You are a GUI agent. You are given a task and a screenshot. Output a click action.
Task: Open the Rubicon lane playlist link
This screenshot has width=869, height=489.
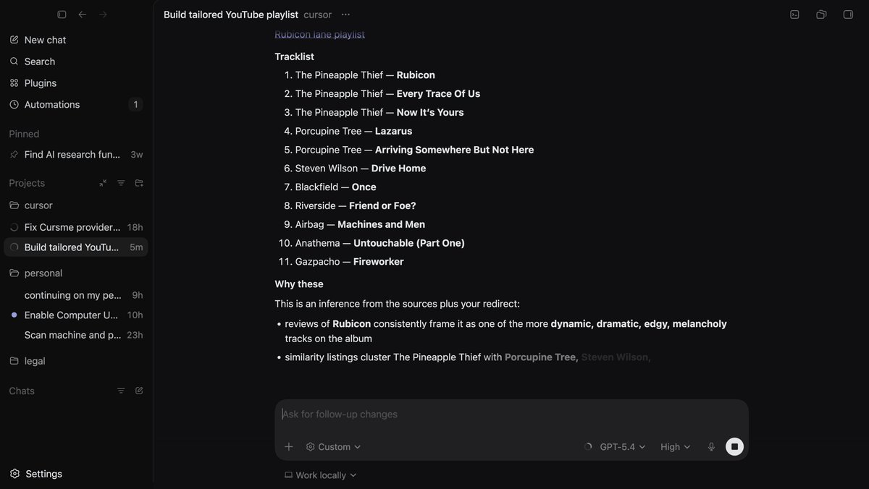(319, 34)
